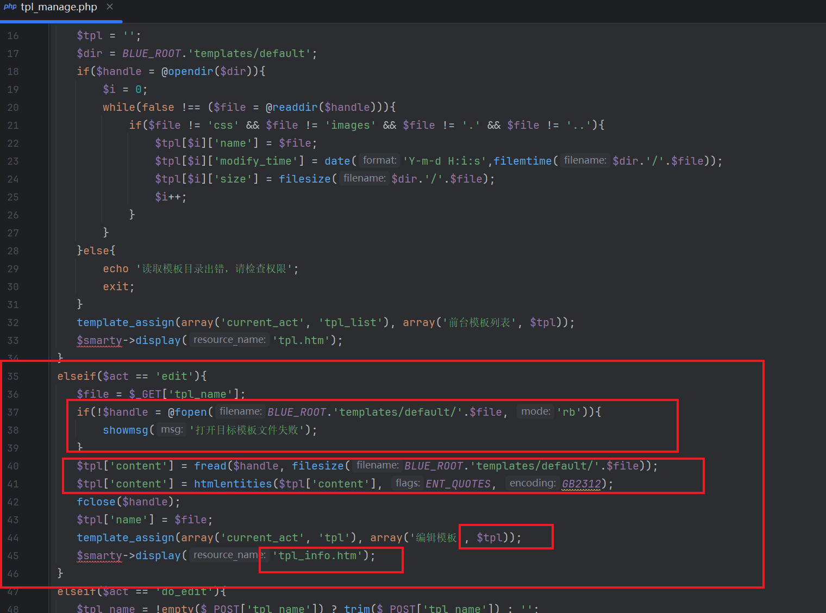Click filesize call on line 40

(x=318, y=466)
